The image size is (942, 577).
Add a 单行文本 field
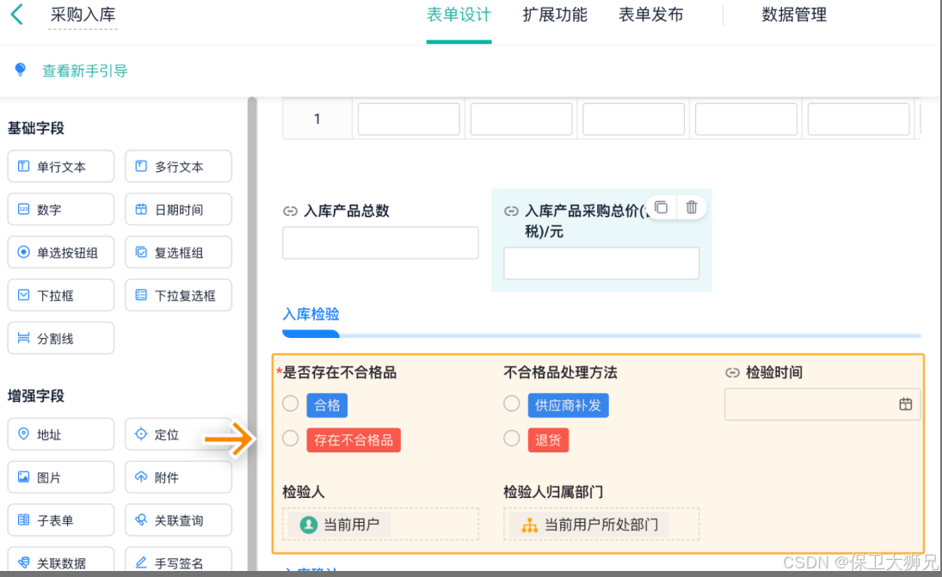(x=61, y=166)
